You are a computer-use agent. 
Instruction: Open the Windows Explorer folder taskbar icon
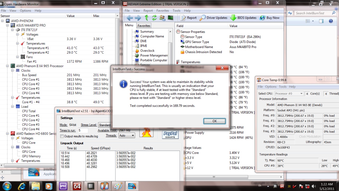point(35,186)
